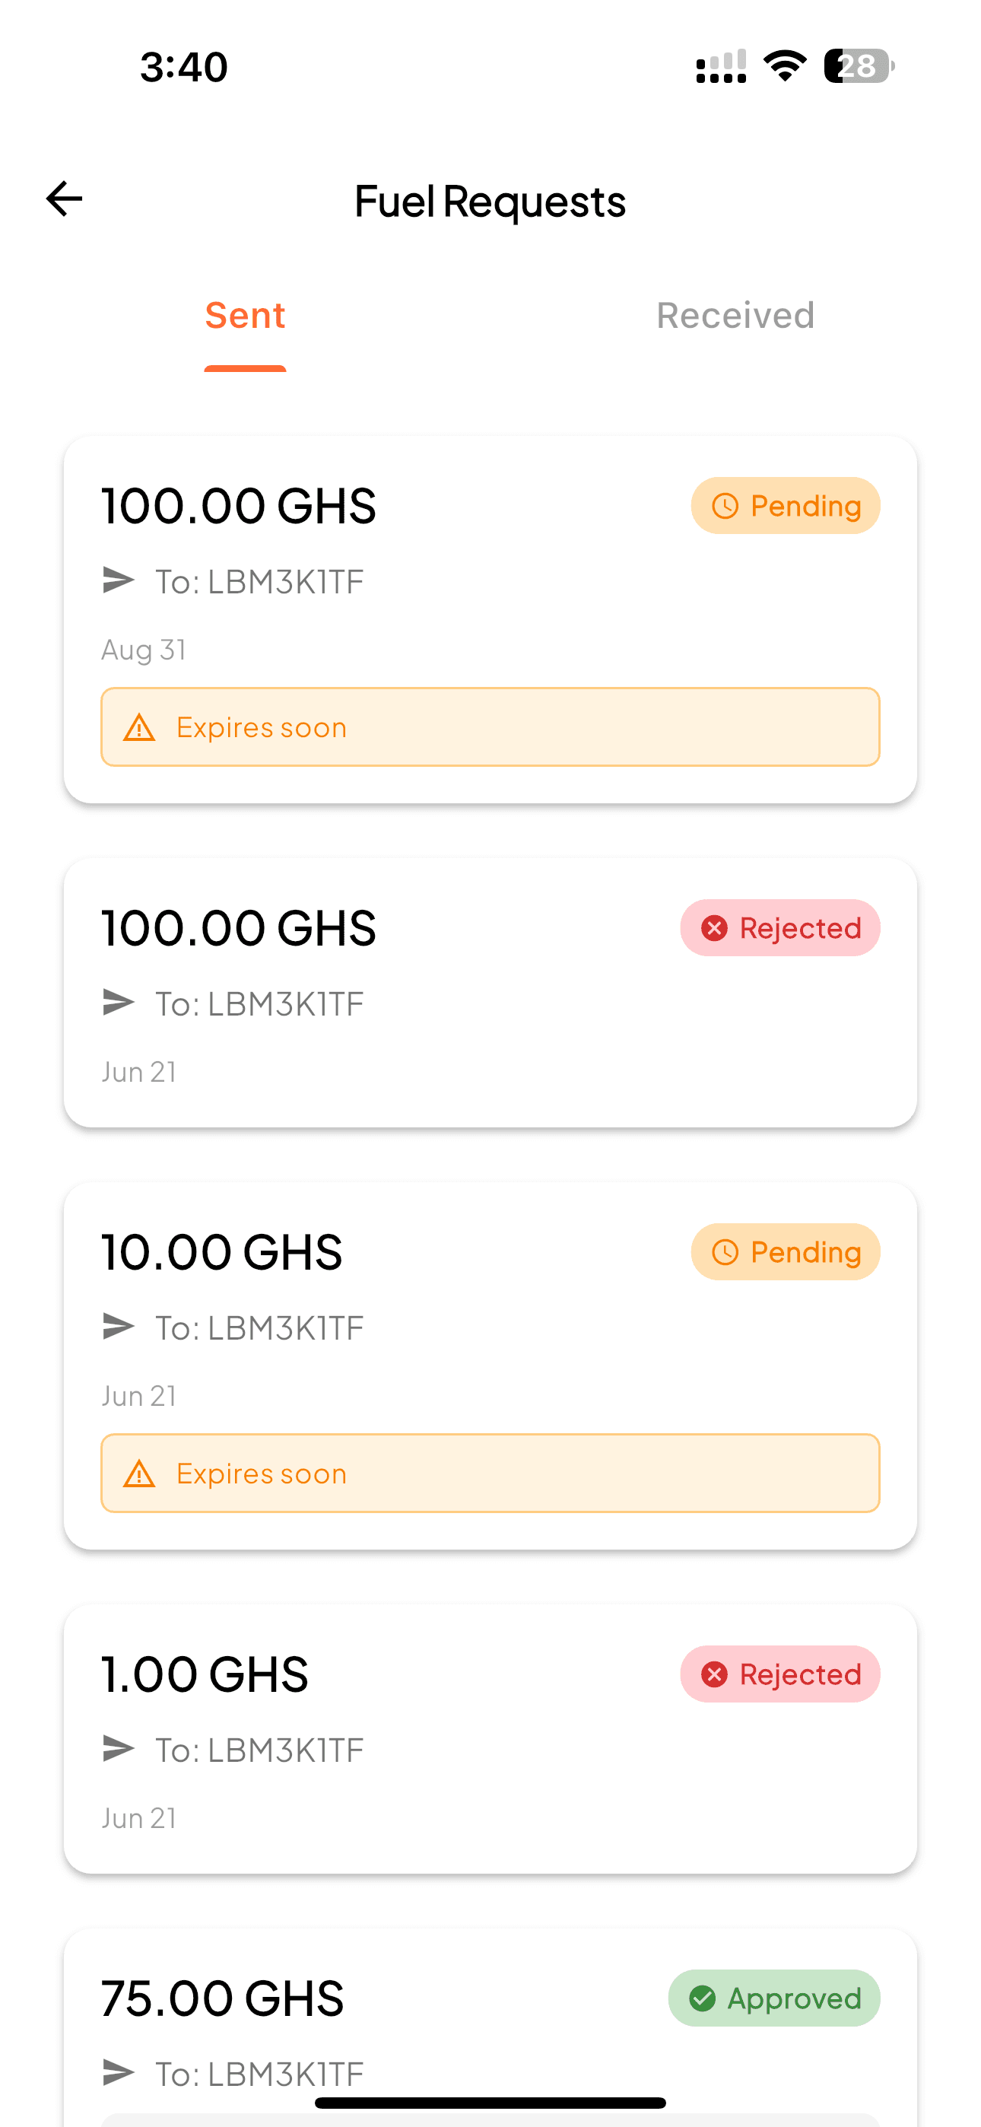Tap the Pending badge on 10.00 GHS request
The height and width of the screenshot is (2127, 981).
click(x=786, y=1251)
